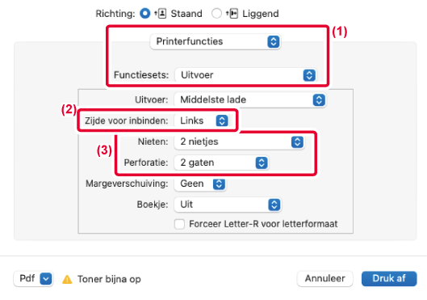Click the Annuleer button

(x=324, y=278)
